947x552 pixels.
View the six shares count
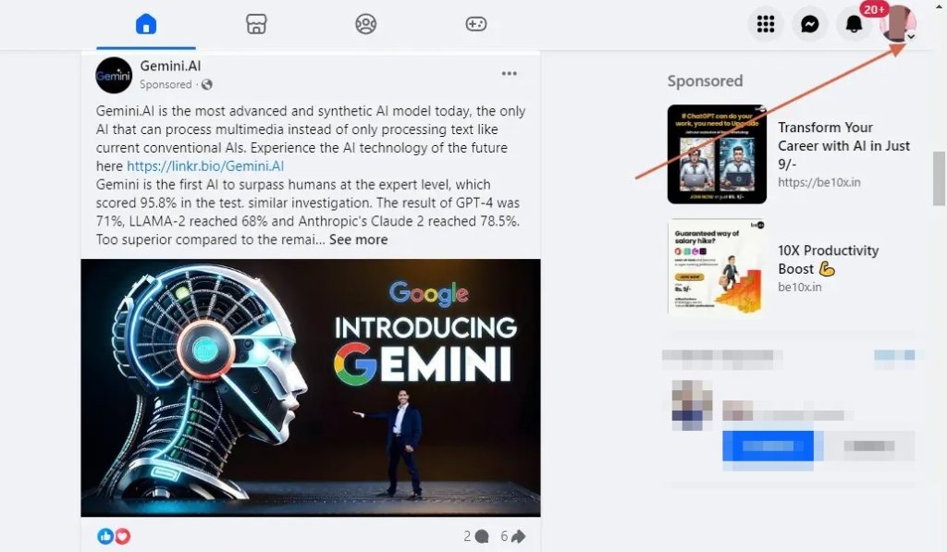pyautogui.click(x=512, y=535)
